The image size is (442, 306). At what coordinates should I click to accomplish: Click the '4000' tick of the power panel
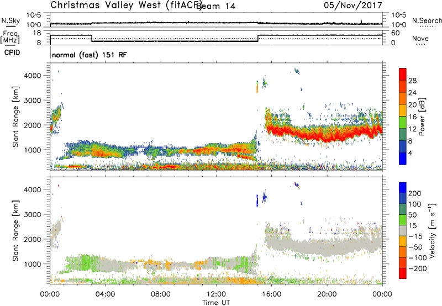33,76
